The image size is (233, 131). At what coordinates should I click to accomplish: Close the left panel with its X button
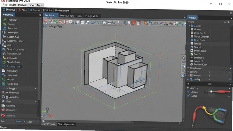40,15
